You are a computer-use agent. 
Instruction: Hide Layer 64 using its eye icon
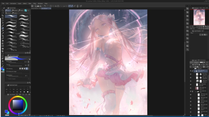click(190, 74)
